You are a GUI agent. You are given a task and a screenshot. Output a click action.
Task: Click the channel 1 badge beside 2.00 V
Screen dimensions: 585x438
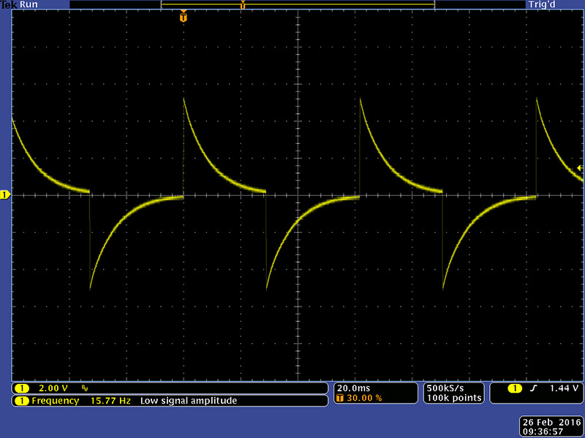pyautogui.click(x=22, y=388)
